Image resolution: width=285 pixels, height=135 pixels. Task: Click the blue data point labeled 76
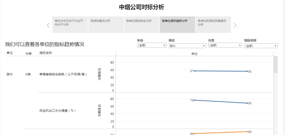pos(194,100)
